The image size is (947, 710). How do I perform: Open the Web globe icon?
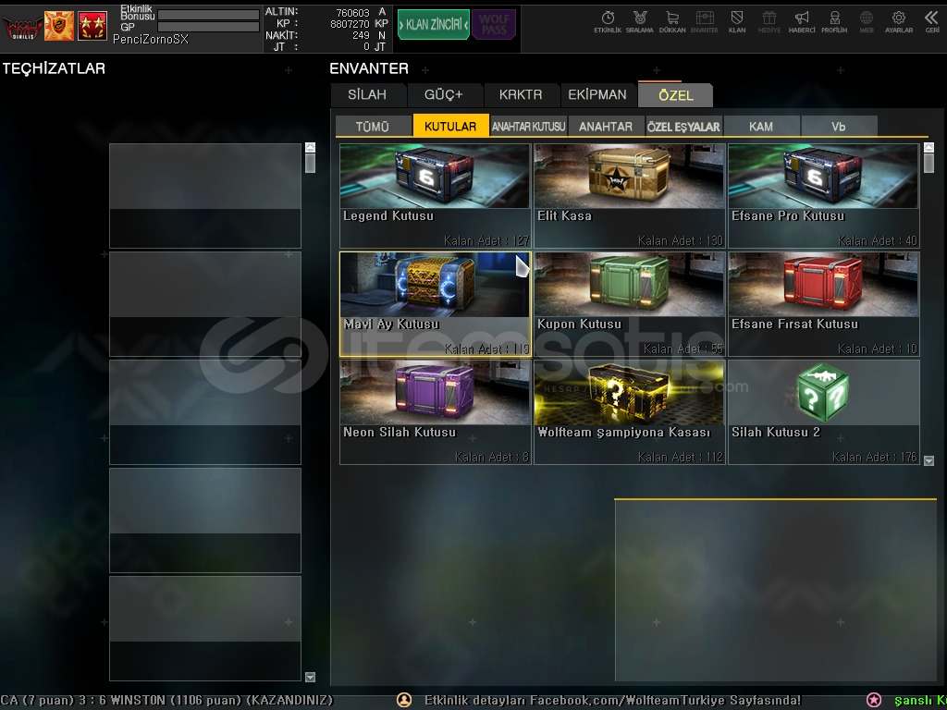coord(866,22)
